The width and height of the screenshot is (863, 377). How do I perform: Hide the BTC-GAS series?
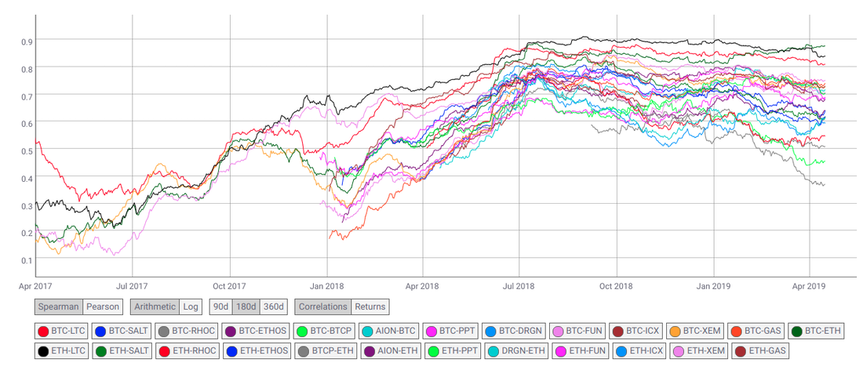click(756, 332)
